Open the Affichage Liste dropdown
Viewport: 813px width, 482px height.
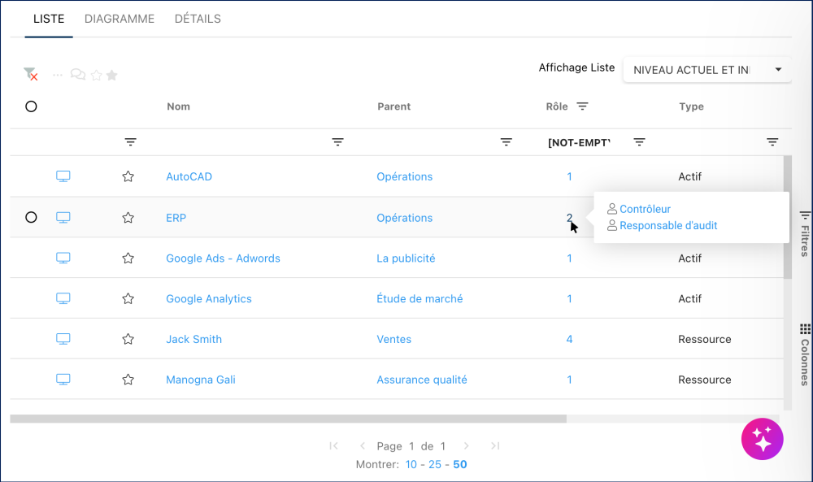[x=706, y=70]
